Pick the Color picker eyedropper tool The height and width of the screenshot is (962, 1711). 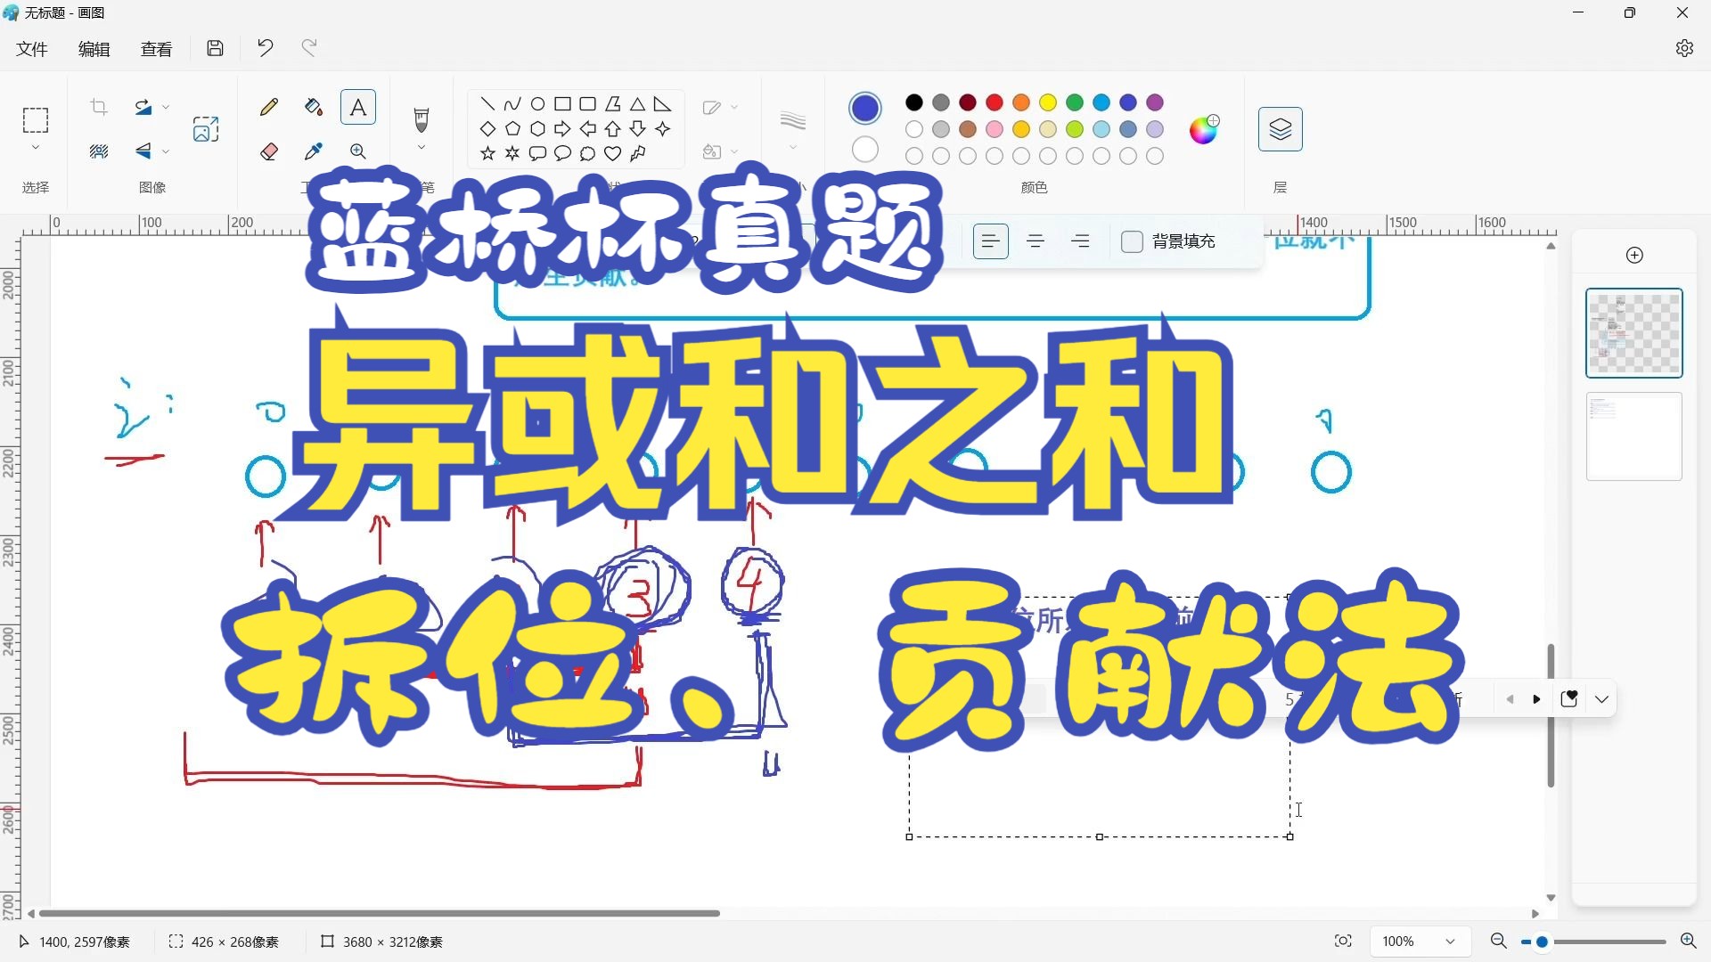pyautogui.click(x=313, y=151)
